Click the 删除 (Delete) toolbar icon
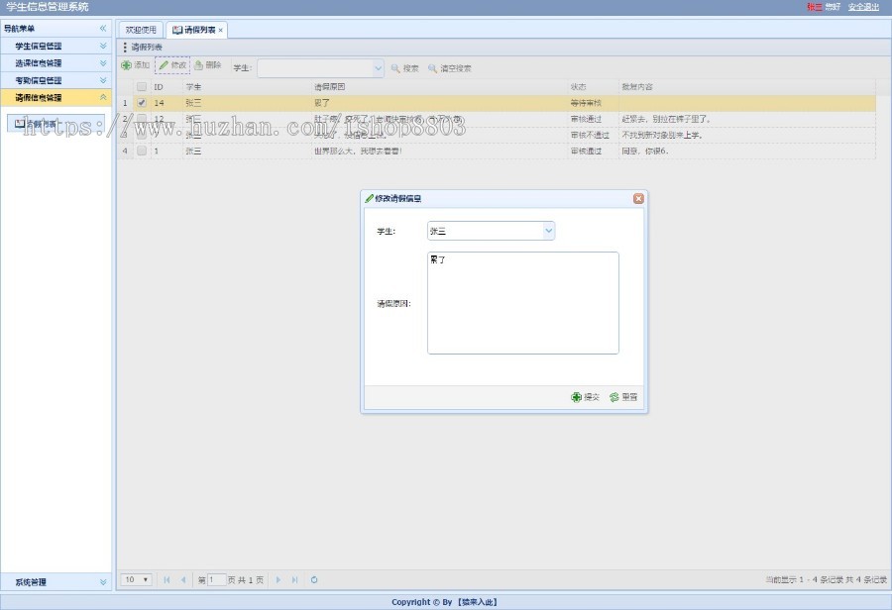This screenshot has width=892, height=610. point(198,67)
